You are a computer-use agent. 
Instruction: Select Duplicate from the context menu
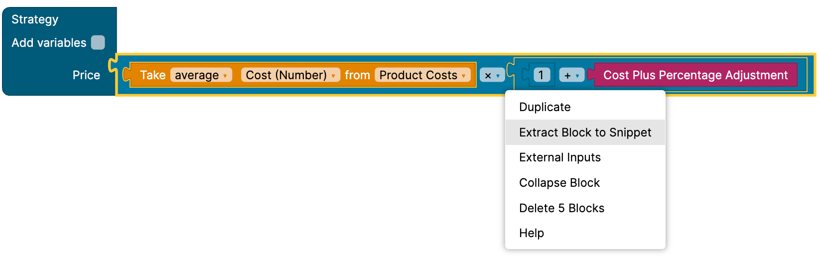(545, 107)
